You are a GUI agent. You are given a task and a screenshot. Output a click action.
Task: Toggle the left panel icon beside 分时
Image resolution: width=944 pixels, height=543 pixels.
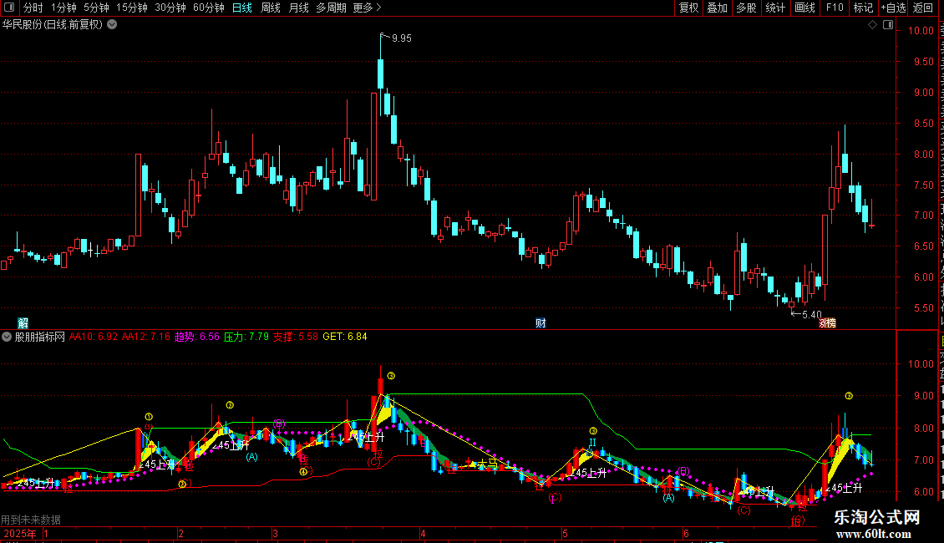[9, 8]
